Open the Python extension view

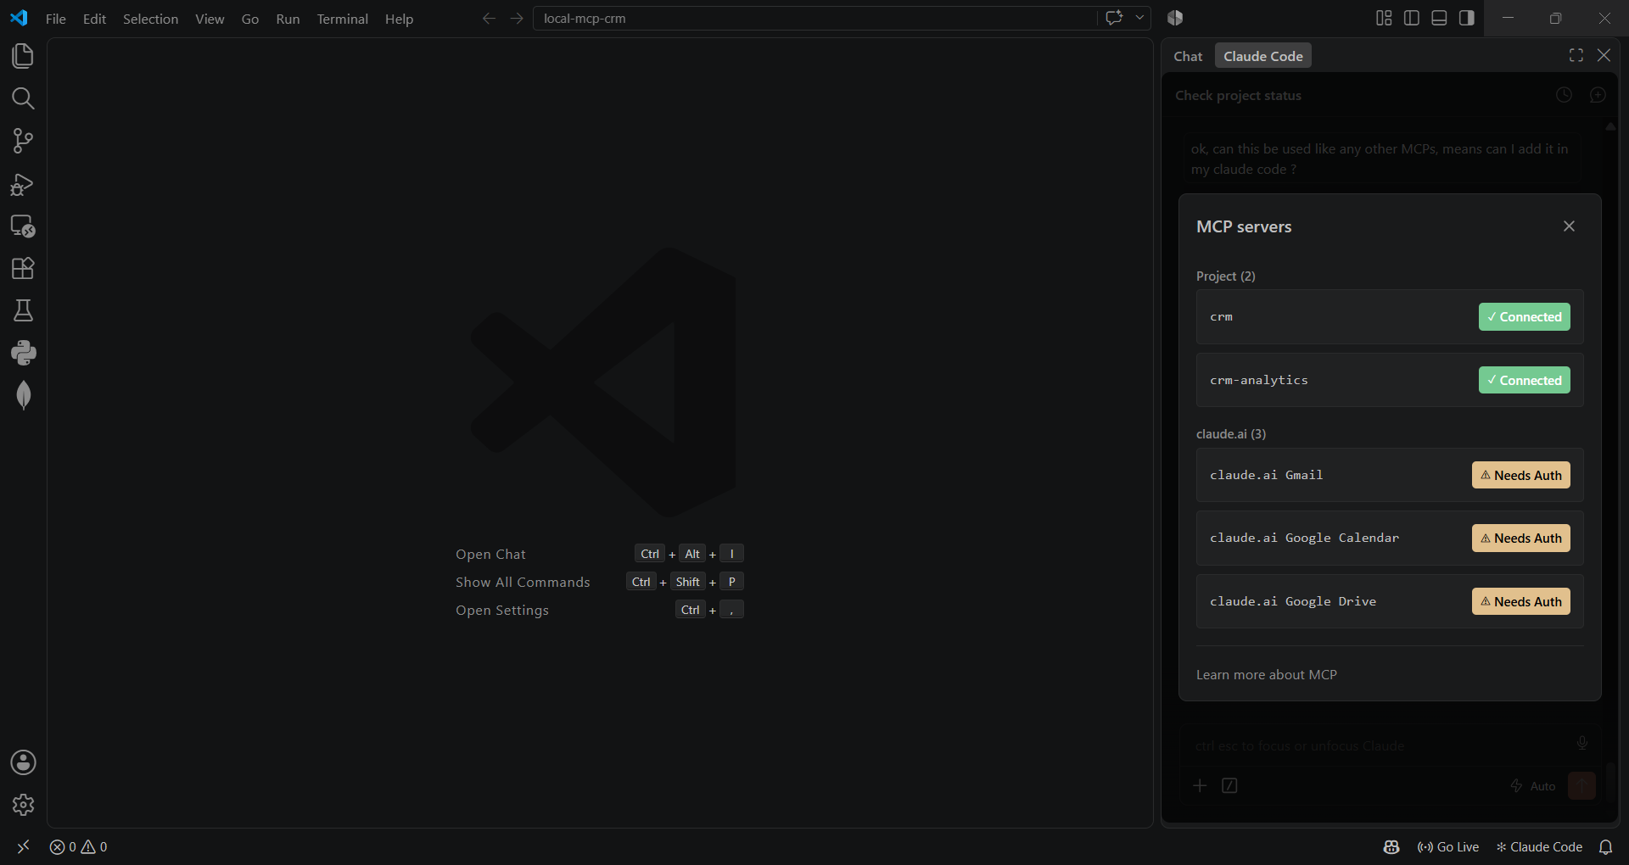(x=23, y=353)
